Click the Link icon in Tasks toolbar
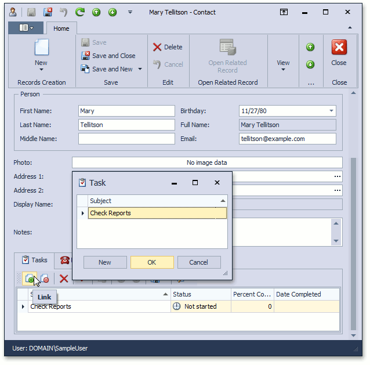This screenshot has width=370, height=365. 29,279
